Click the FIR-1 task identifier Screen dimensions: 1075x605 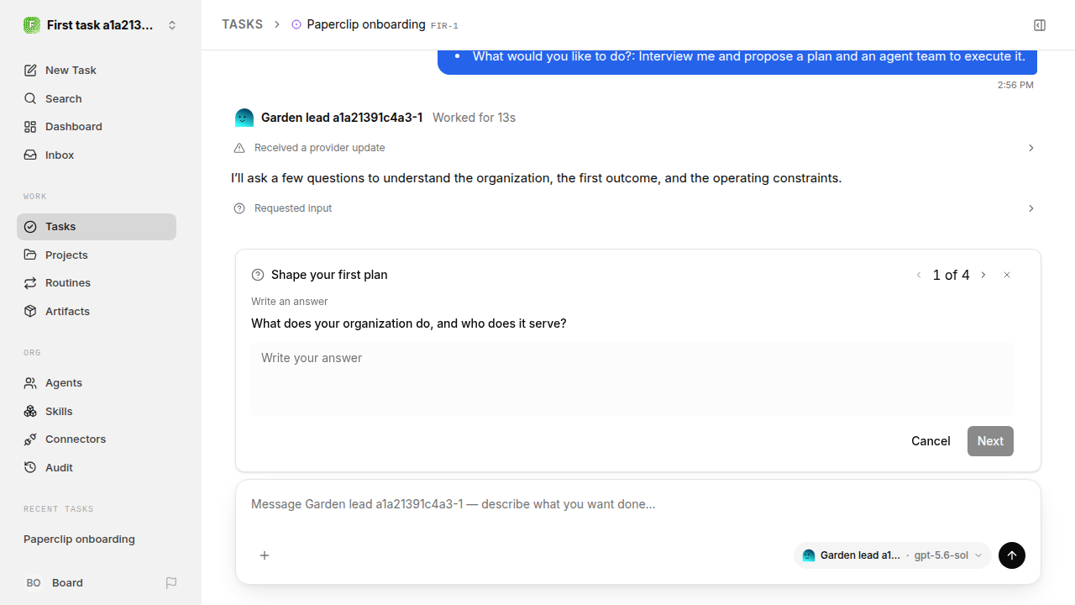point(444,26)
